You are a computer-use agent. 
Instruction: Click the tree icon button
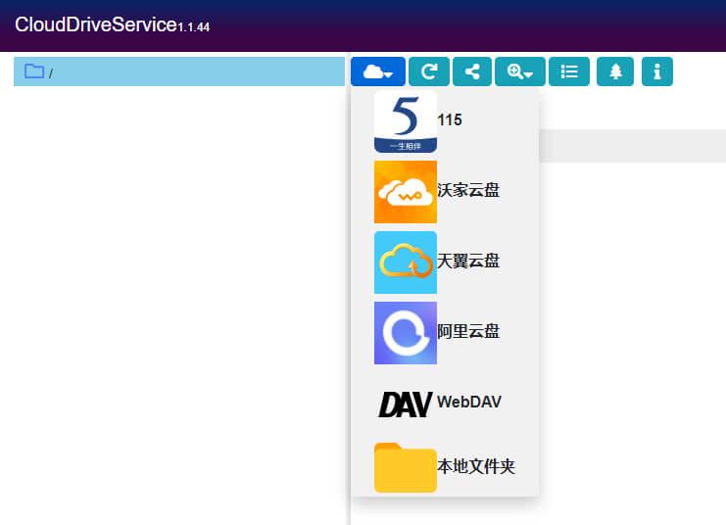pos(615,72)
